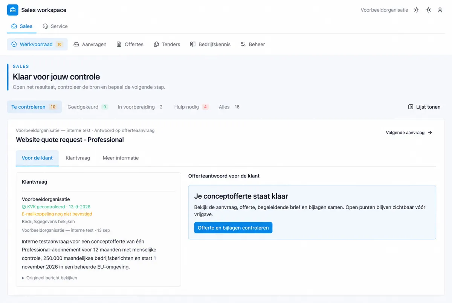Click the sliders icon beside Beheer
This screenshot has height=303, width=452.
tap(243, 44)
